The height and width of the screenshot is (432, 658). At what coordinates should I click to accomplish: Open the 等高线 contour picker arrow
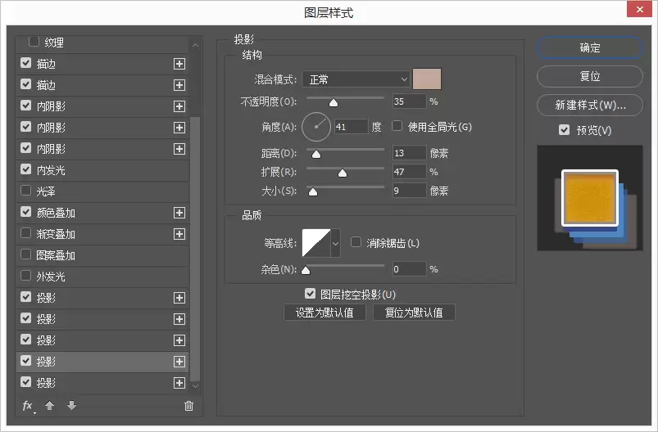click(x=335, y=243)
